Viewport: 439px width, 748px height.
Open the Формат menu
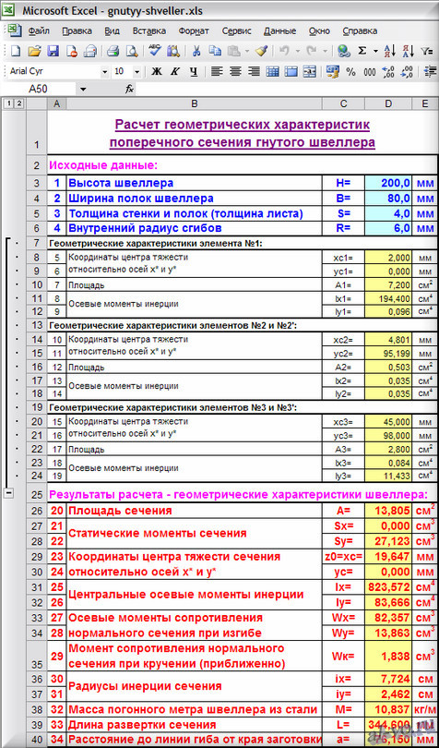194,31
